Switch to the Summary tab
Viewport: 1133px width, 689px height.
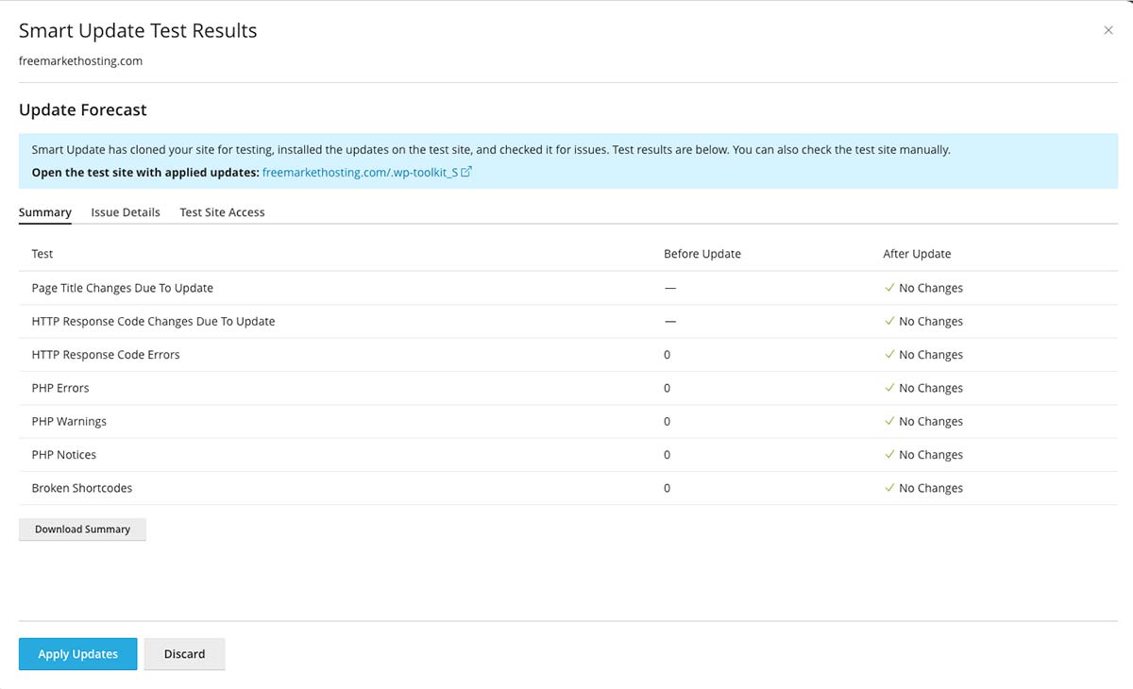45,212
